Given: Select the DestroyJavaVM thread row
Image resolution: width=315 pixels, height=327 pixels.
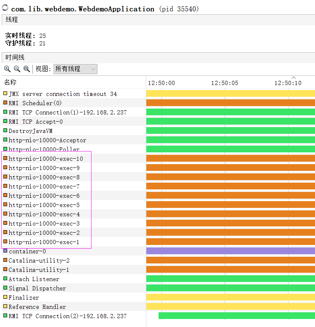Looking at the screenshot, I should coord(30,131).
